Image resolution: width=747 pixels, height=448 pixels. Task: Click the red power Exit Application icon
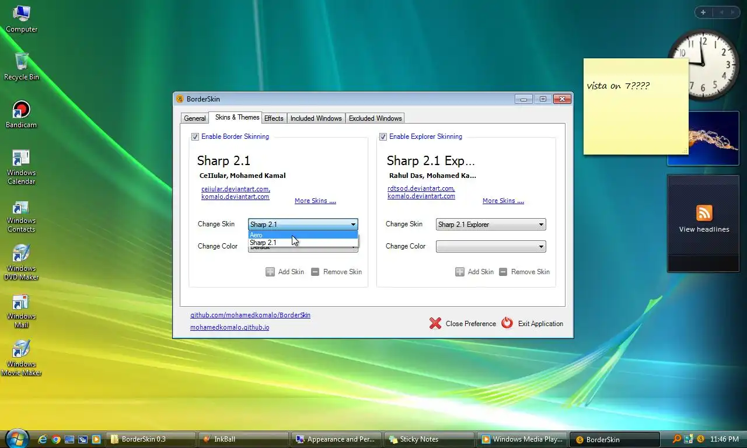point(507,323)
